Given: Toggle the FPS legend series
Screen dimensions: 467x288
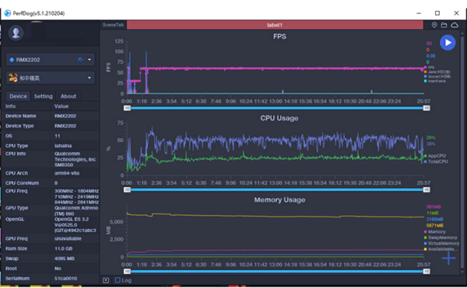Looking at the screenshot, I should click(429, 68).
